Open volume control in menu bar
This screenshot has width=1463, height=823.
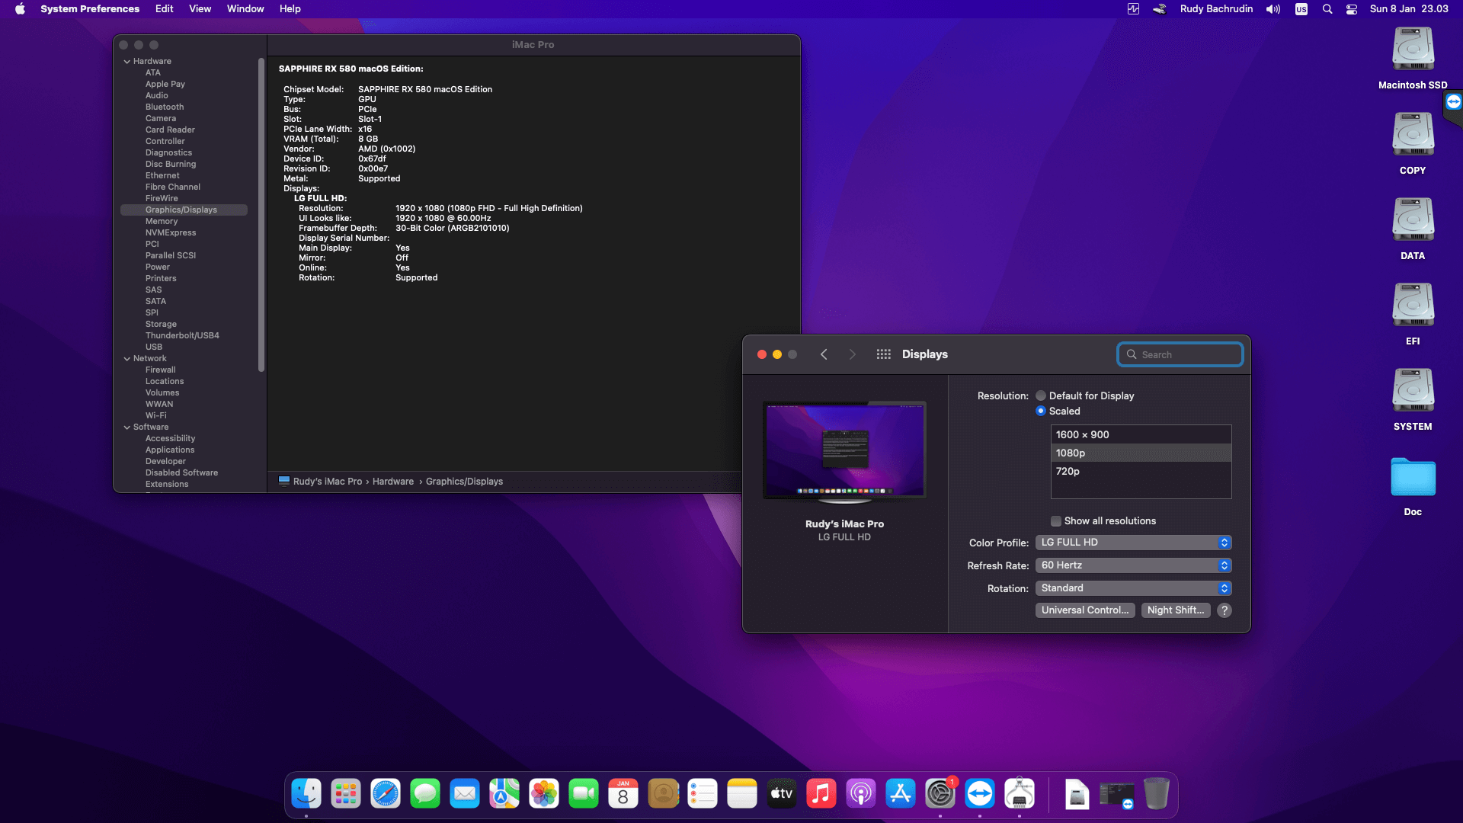pyautogui.click(x=1273, y=9)
